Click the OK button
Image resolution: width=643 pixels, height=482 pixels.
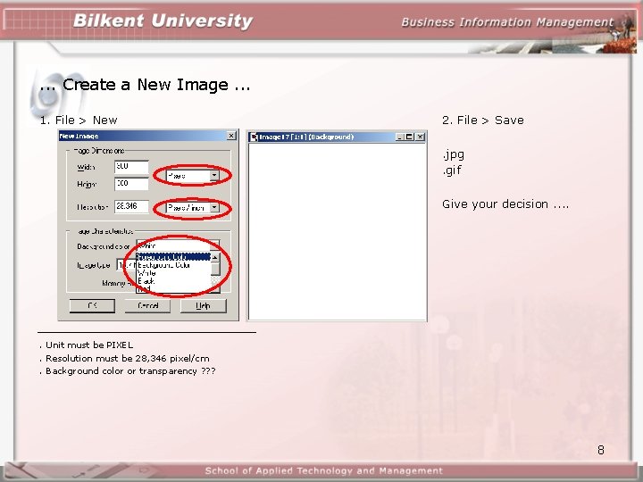(92, 306)
